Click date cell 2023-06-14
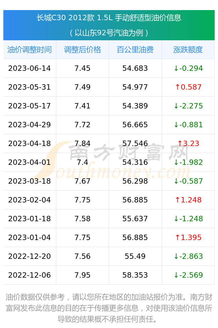This screenshot has width=218, height=328. (30, 68)
